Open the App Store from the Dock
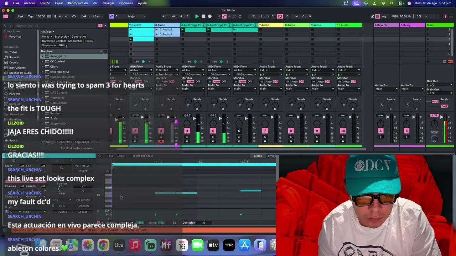The width and height of the screenshot is (456, 256). (244, 245)
